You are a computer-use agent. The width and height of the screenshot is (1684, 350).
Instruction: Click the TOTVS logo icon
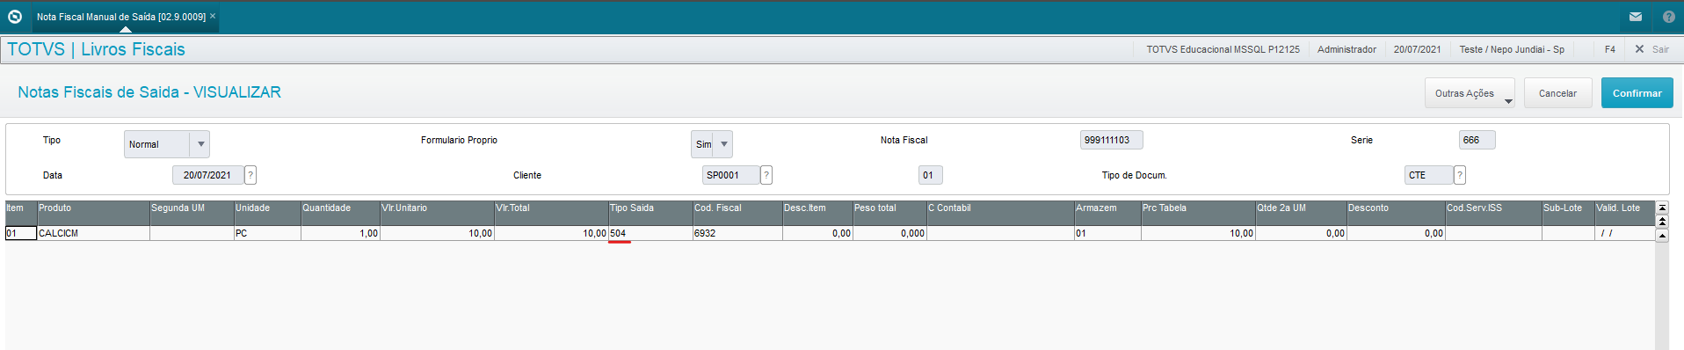15,16
